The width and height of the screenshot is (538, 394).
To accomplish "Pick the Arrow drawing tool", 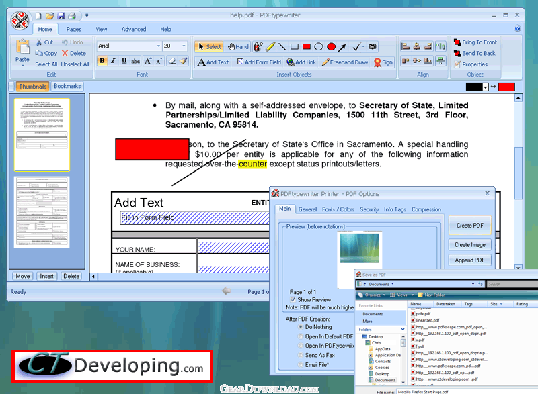I will tap(342, 47).
